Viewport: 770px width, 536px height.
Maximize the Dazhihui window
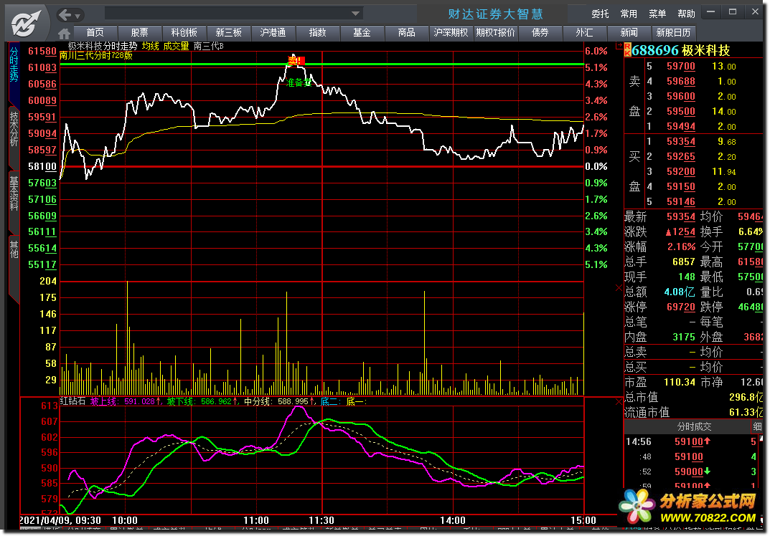(x=733, y=11)
